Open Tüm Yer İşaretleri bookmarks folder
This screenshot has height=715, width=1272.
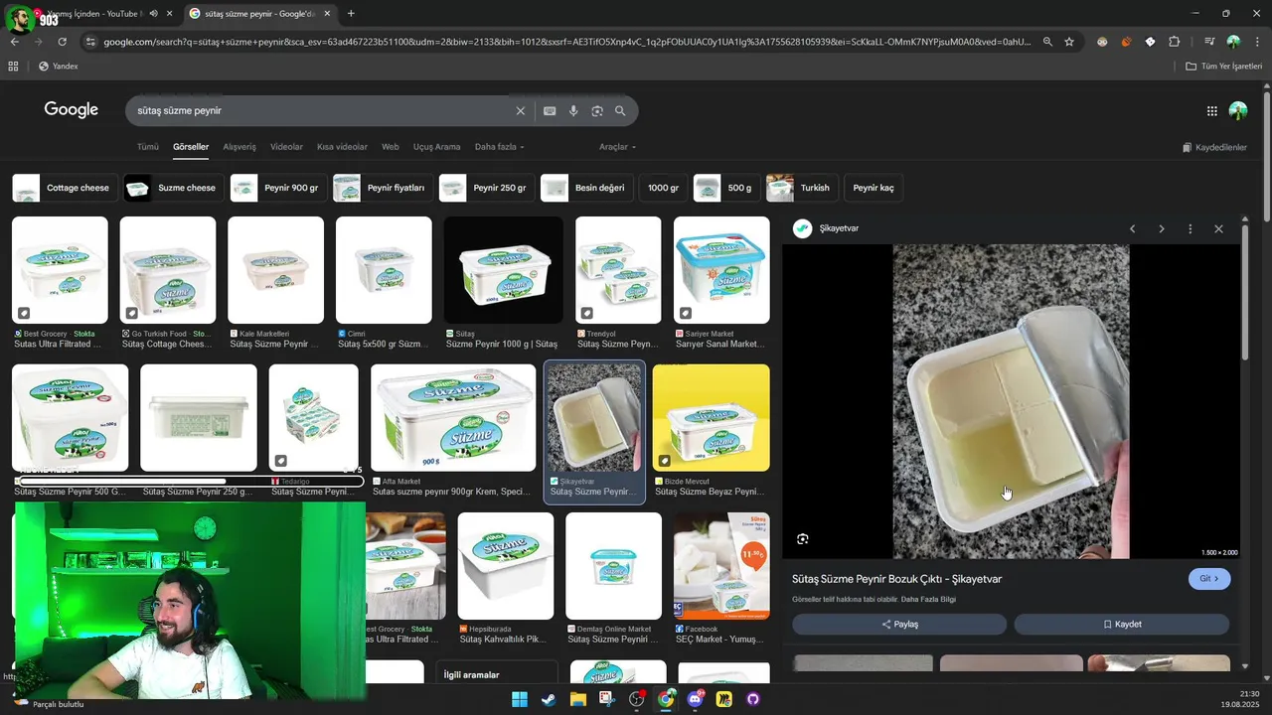point(1224,67)
